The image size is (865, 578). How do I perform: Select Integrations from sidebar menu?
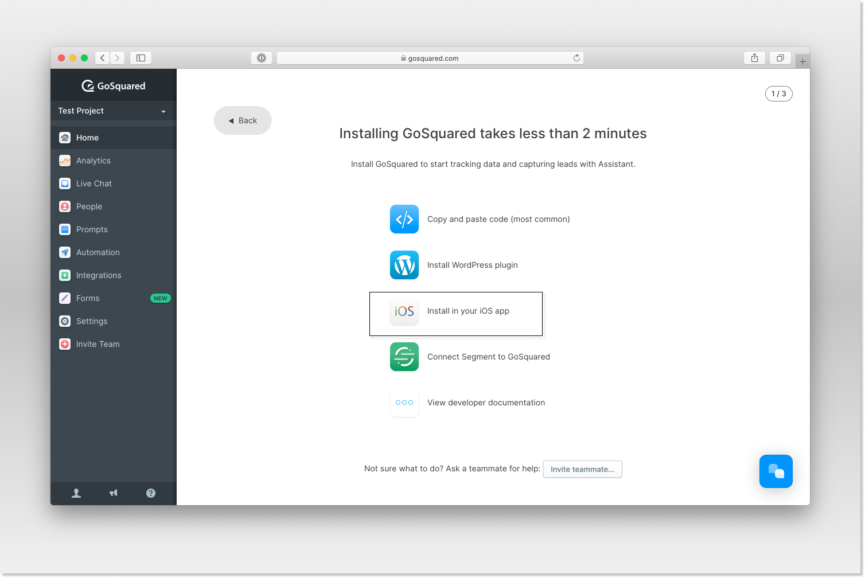pos(98,275)
